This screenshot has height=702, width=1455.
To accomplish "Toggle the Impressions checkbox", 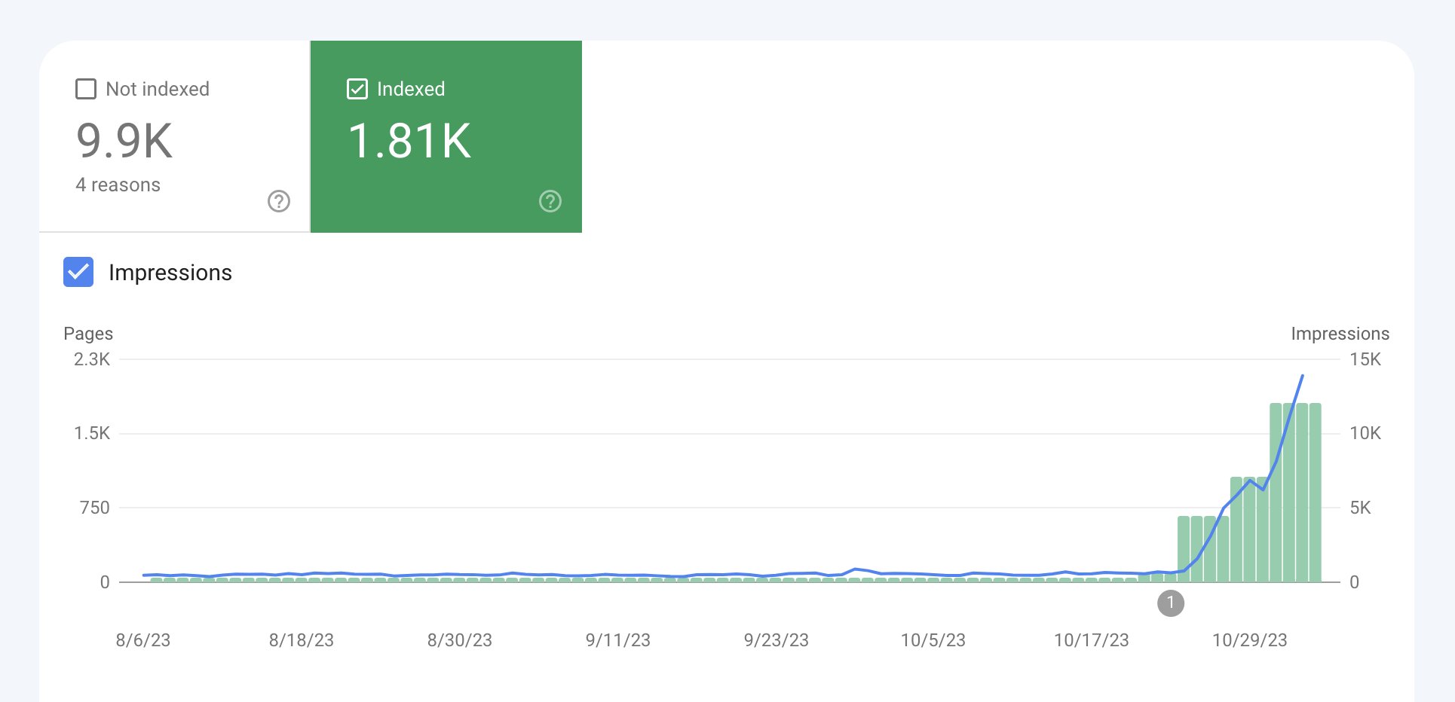I will click(x=78, y=272).
